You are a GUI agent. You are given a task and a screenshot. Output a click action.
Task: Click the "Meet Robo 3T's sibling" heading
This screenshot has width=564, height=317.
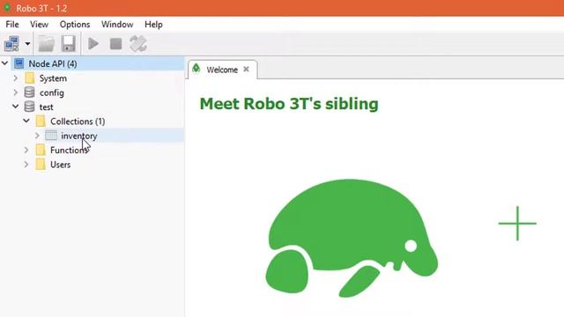tap(289, 104)
